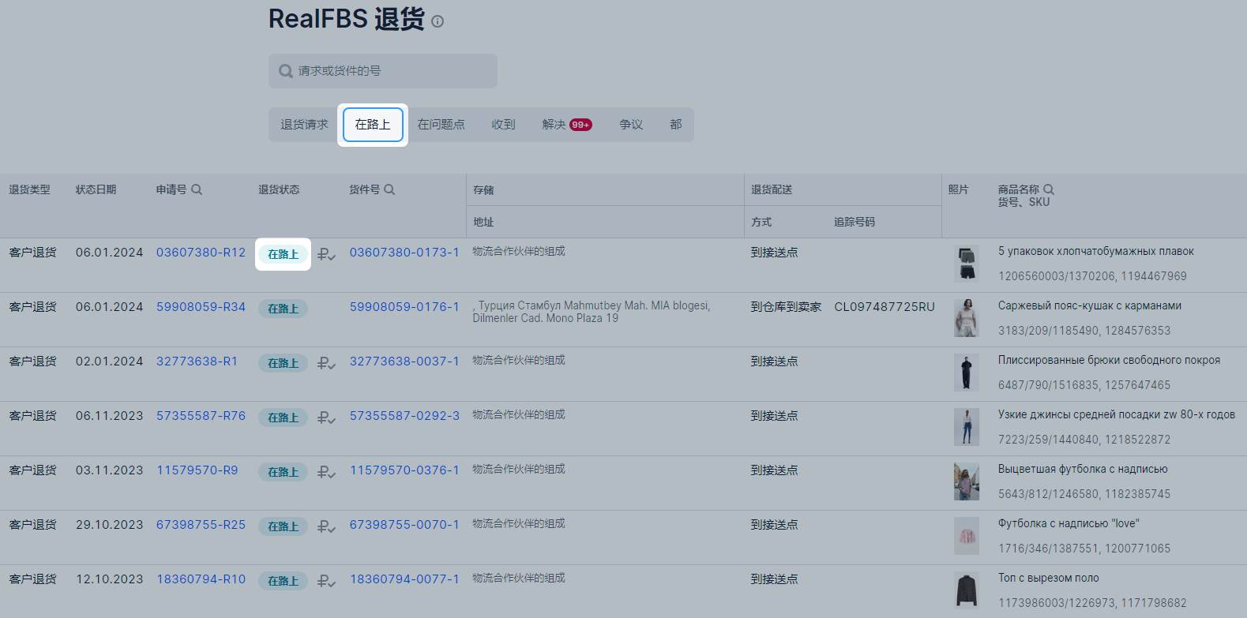Open shipment link 03607380-0173-1
This screenshot has height=618, width=1247.
click(x=404, y=253)
